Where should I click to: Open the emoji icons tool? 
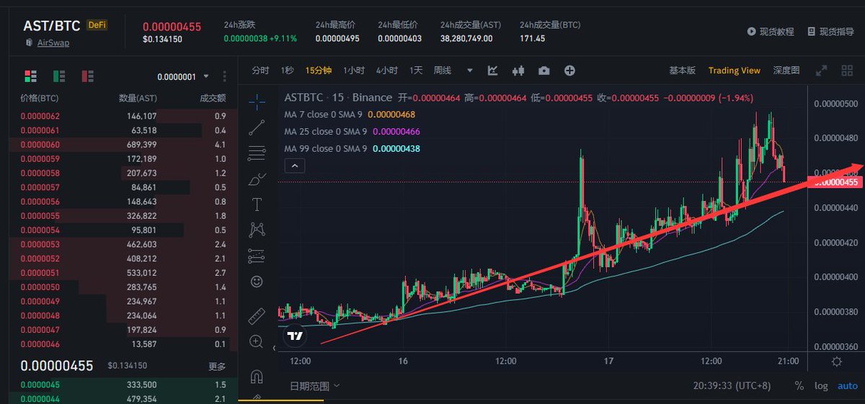click(x=257, y=282)
